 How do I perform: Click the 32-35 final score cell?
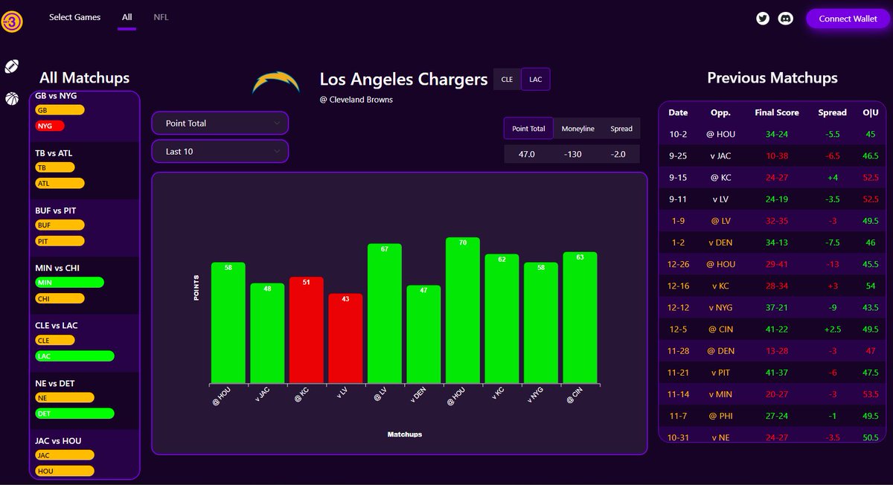point(776,222)
